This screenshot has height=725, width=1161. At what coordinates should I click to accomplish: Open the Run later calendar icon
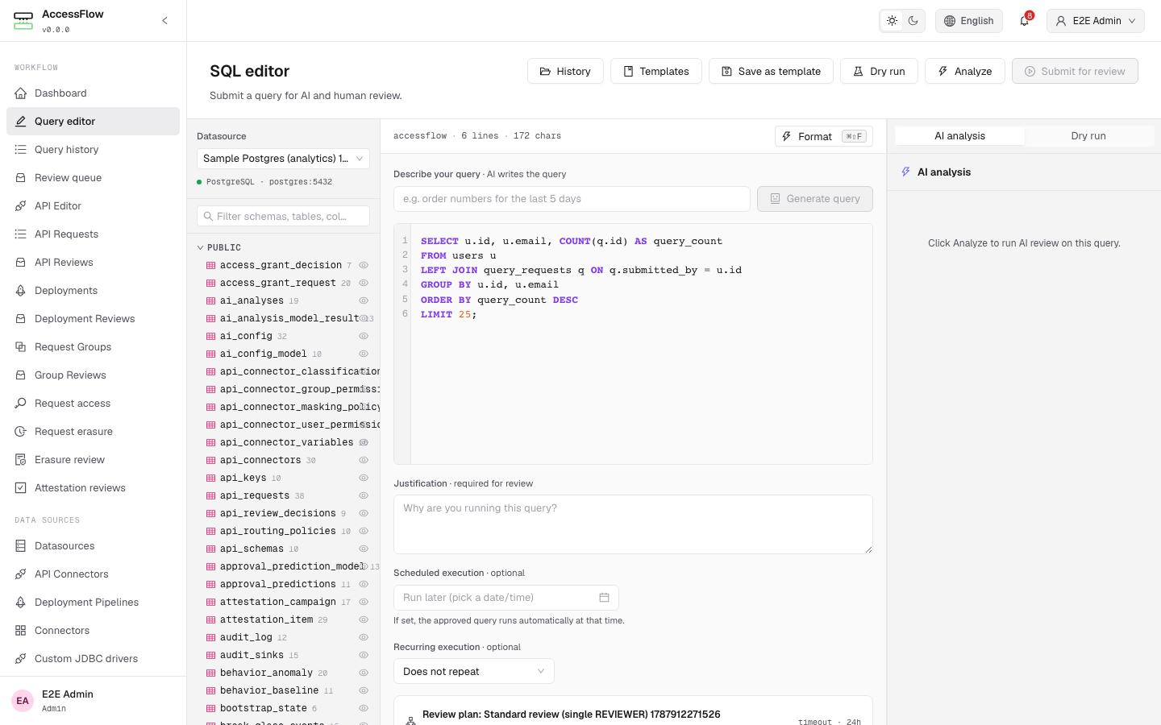[604, 598]
